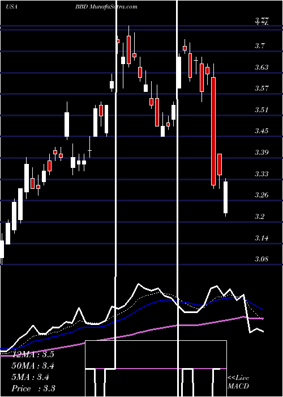The height and width of the screenshot is (397, 283).
Task: Click the 3.45 price axis label
Action: pos(261,131)
